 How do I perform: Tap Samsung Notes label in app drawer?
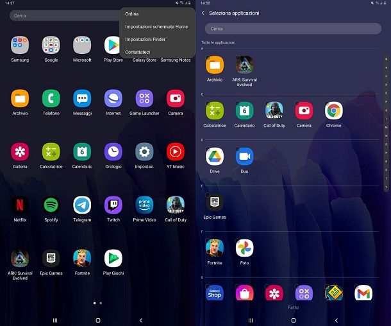click(x=176, y=60)
